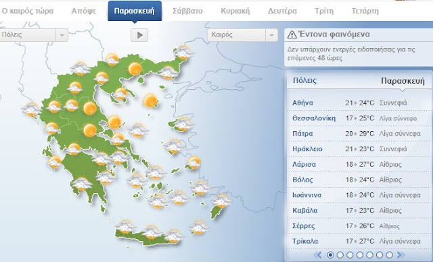
Task: Open the Καιρός dropdown arrow
Action: 271,35
